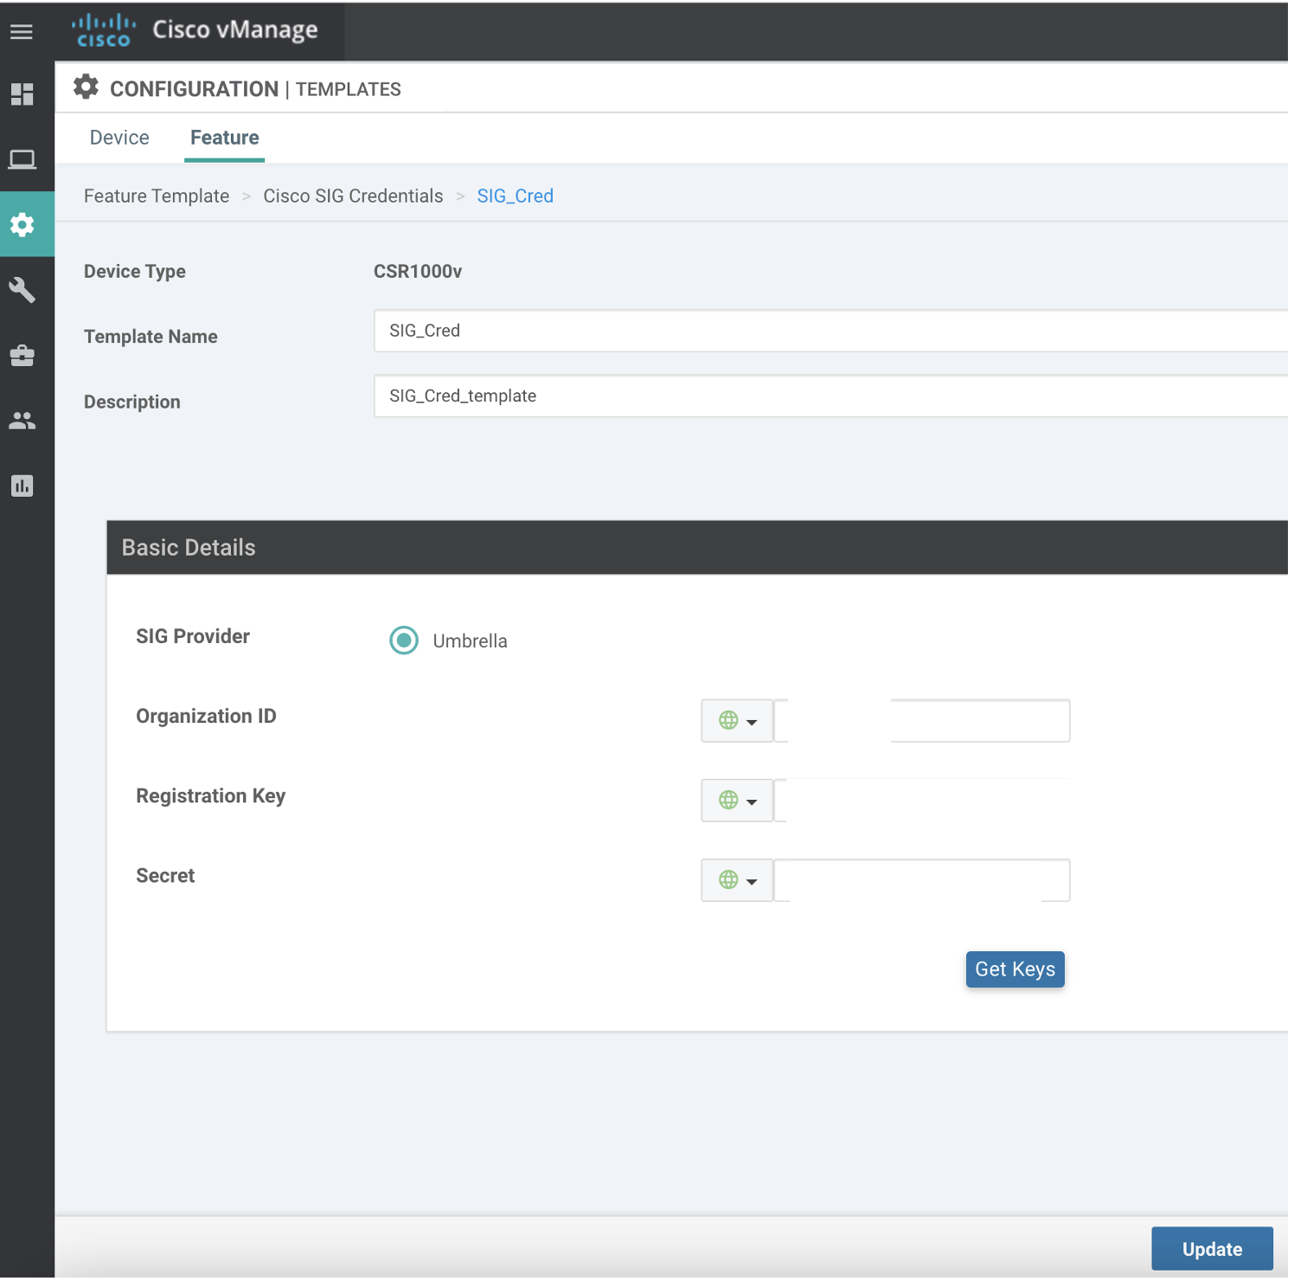
Task: Click the SIG_Cred breadcrumb link
Action: click(x=516, y=196)
